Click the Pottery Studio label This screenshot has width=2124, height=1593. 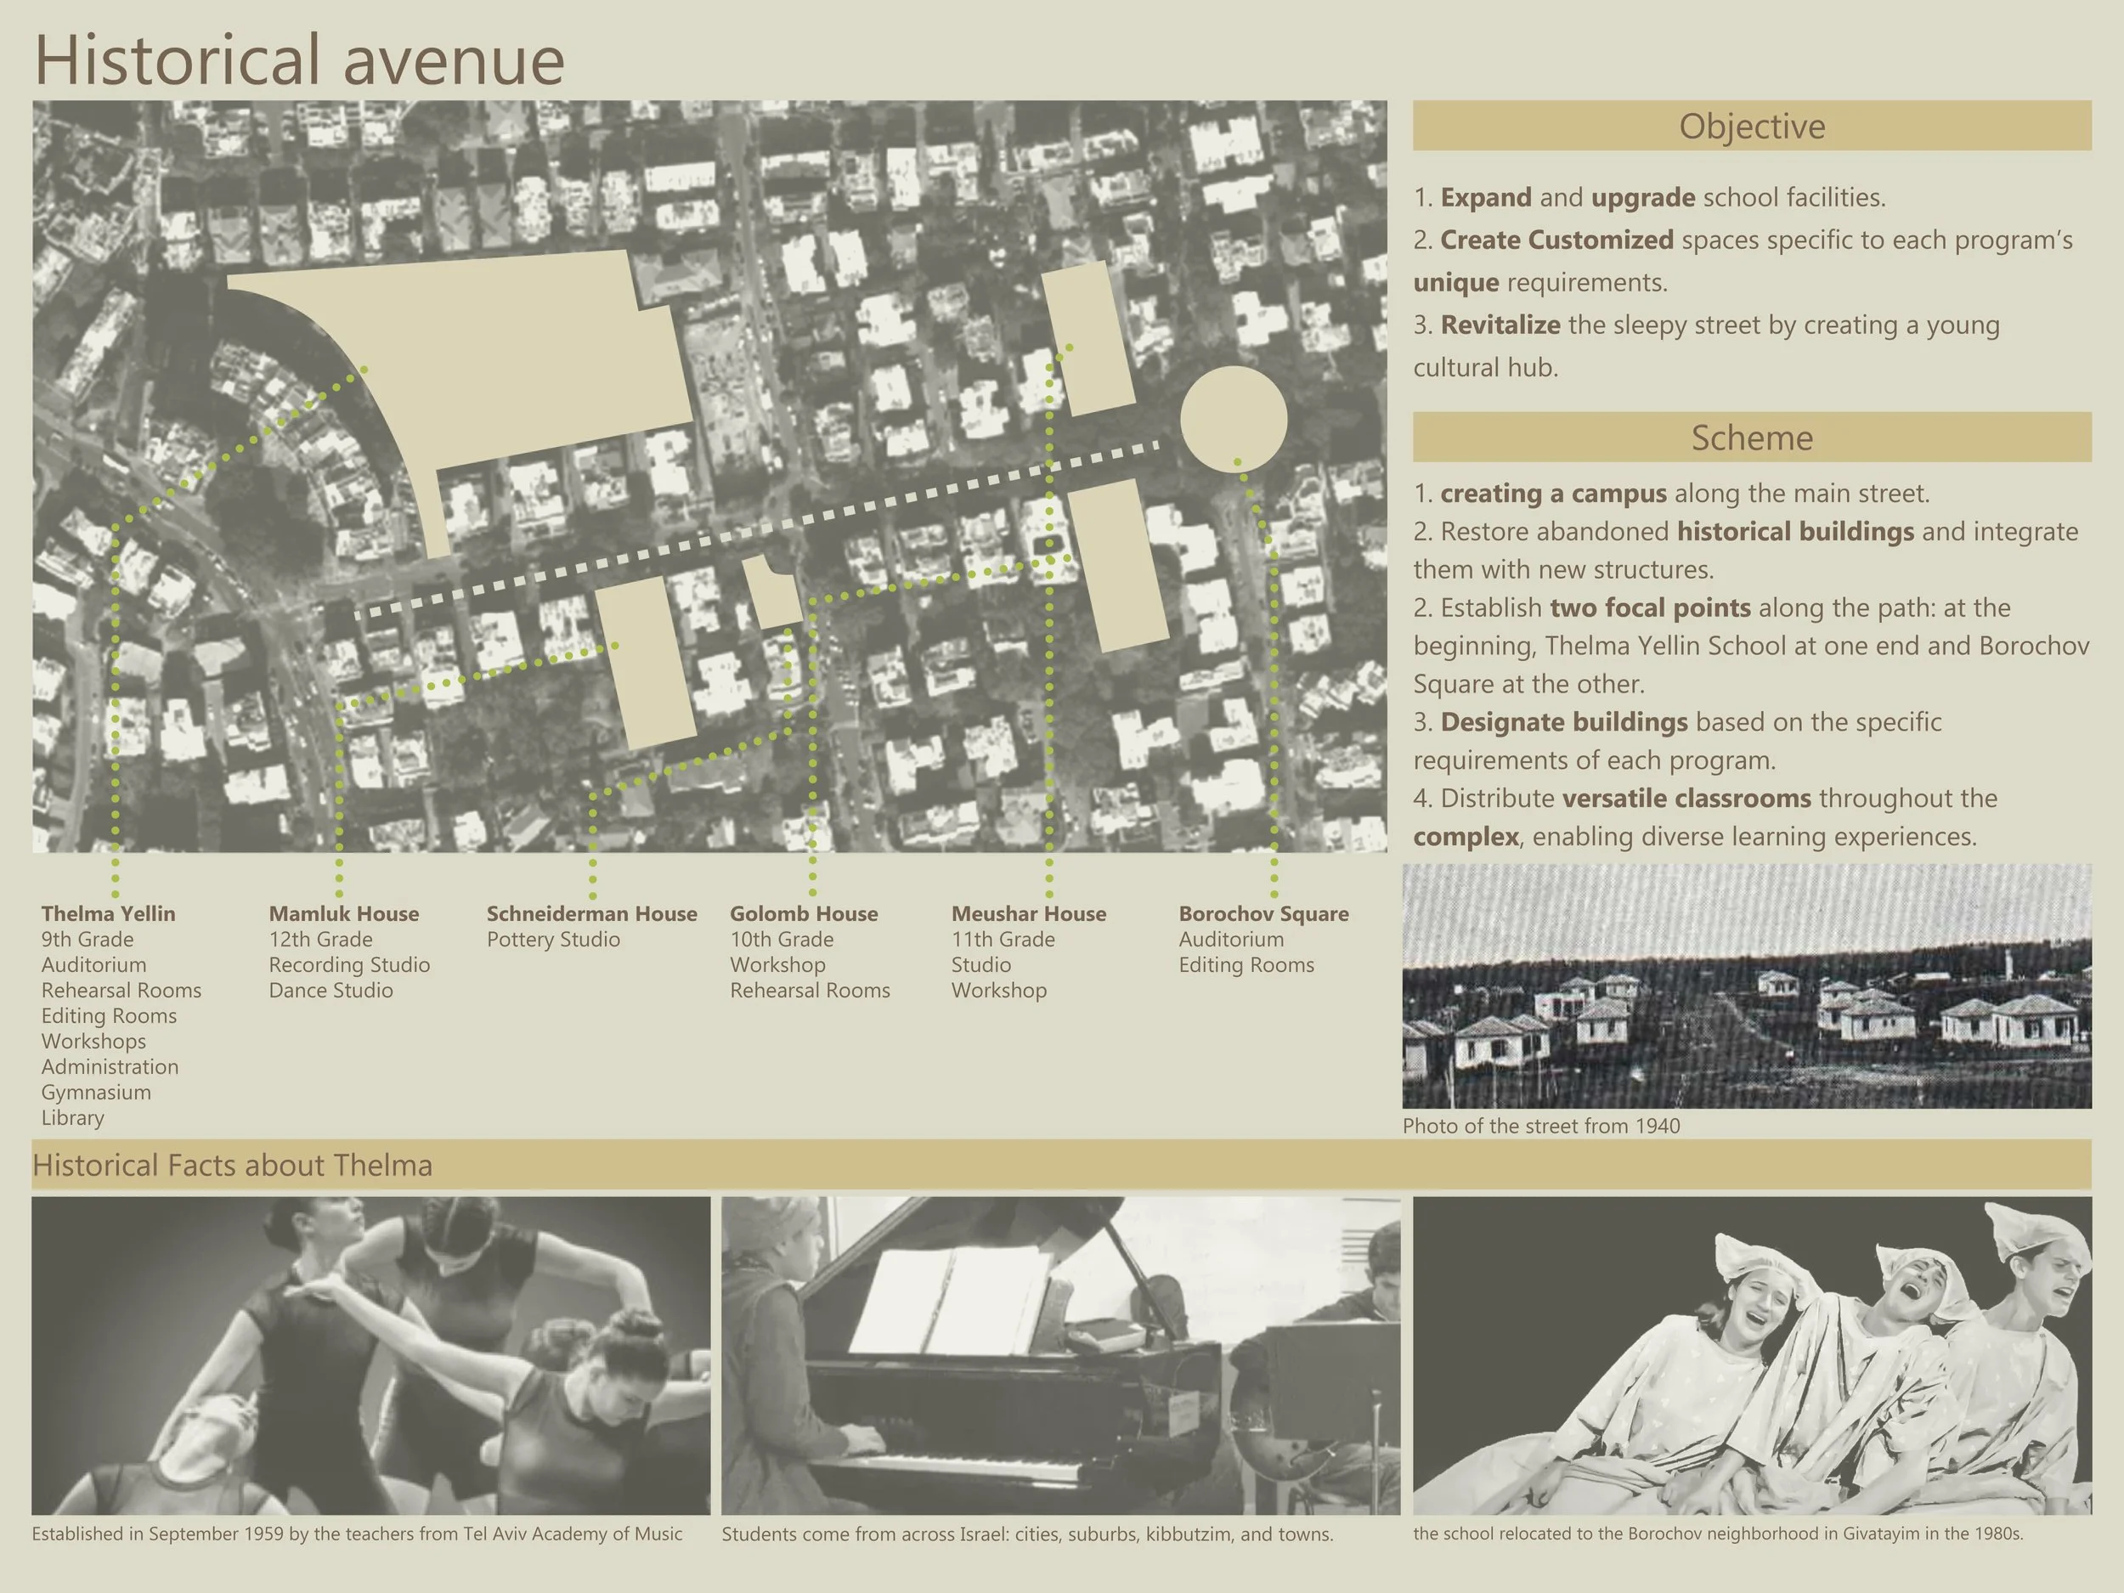[x=554, y=939]
